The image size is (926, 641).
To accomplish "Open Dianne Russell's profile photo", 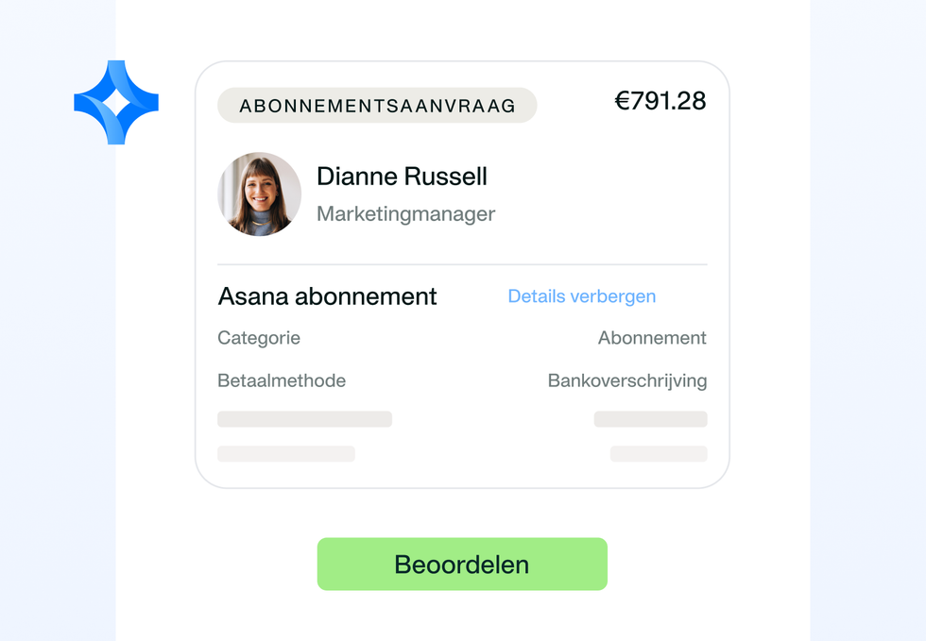I will 259,194.
